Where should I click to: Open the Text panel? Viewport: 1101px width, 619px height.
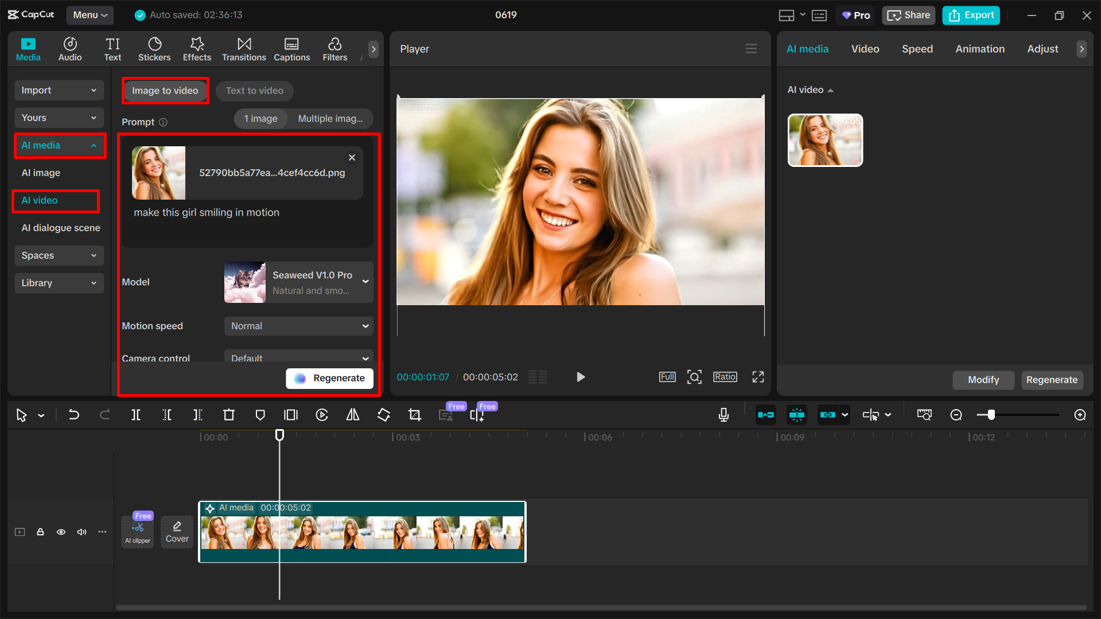pyautogui.click(x=112, y=49)
